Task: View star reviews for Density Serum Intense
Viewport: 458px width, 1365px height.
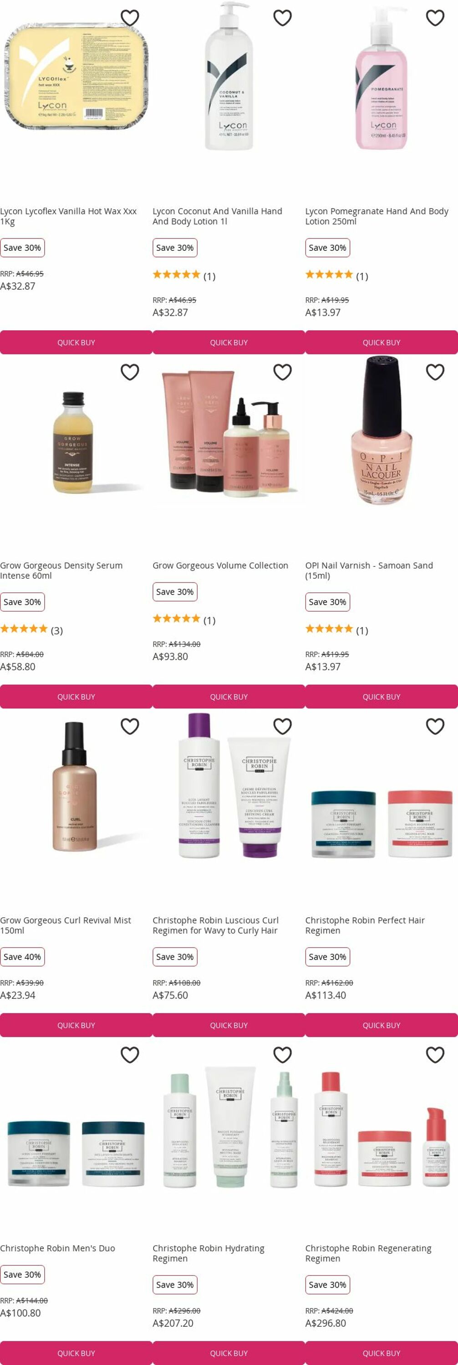Action: click(31, 630)
